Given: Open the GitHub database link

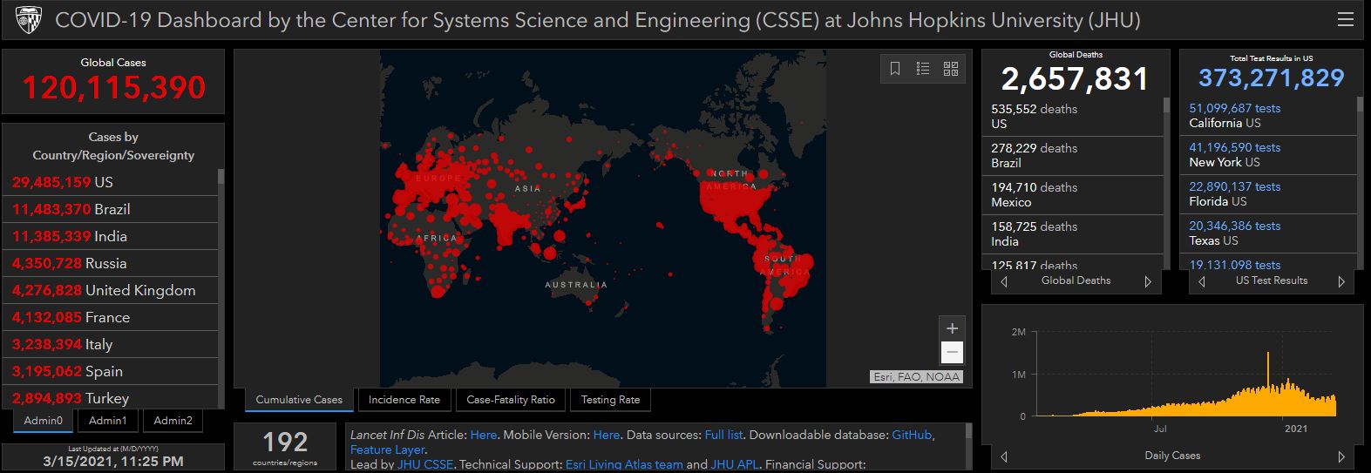Looking at the screenshot, I should click(x=912, y=435).
